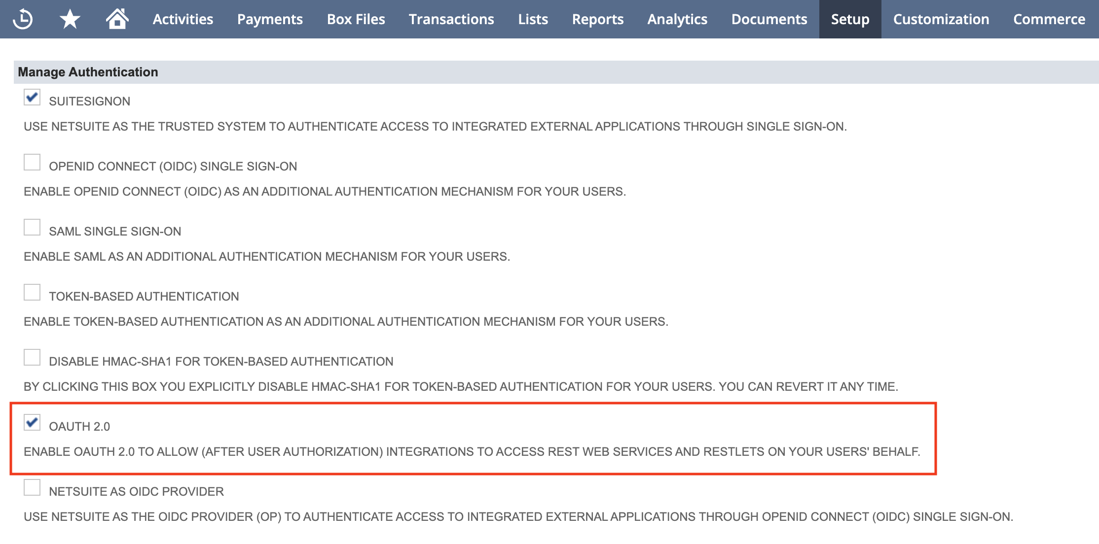This screenshot has width=1099, height=544.
Task: Click the 'Enable OpenID Connect (OIDC) as an additional' description
Action: pyautogui.click(x=325, y=192)
